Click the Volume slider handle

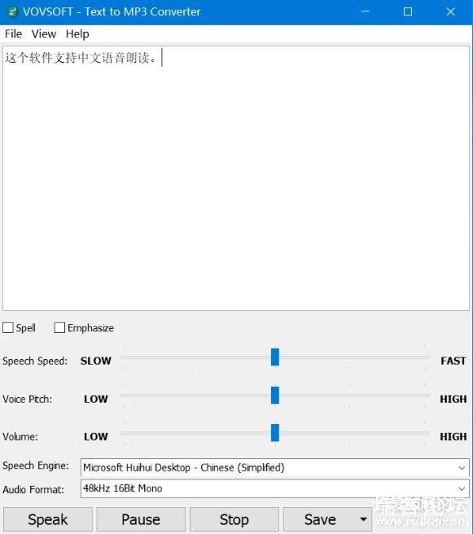click(275, 432)
